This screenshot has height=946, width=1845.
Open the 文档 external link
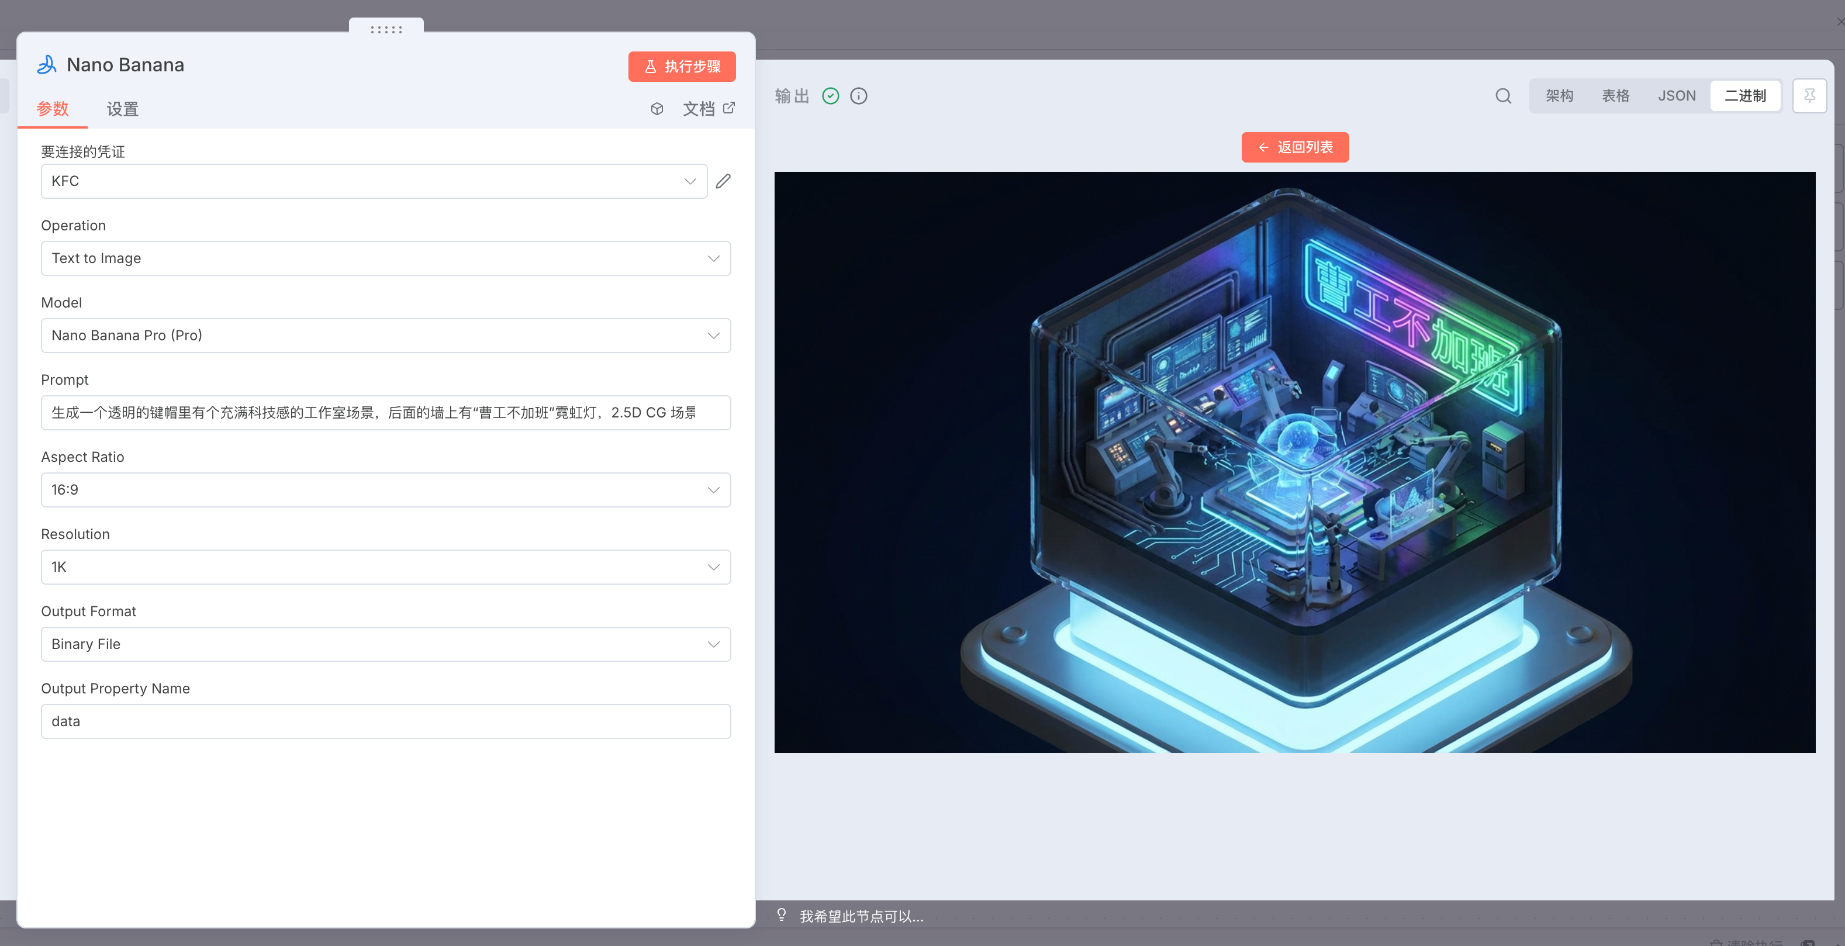(x=709, y=109)
